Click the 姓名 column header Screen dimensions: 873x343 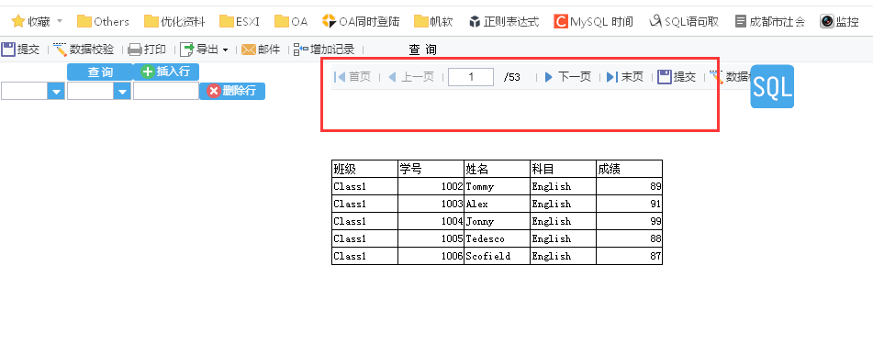coord(498,169)
